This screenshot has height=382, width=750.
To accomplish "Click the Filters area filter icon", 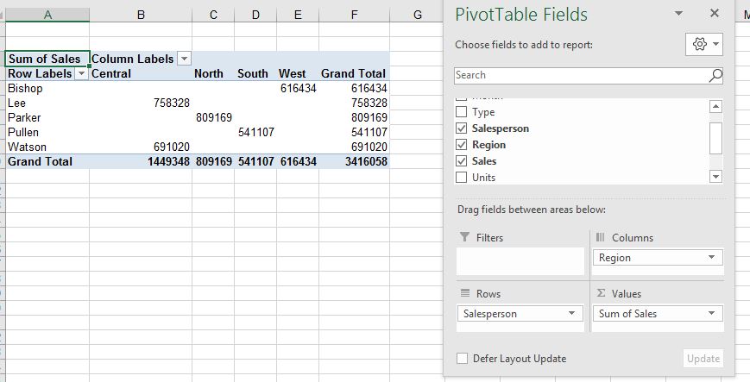I will [464, 237].
